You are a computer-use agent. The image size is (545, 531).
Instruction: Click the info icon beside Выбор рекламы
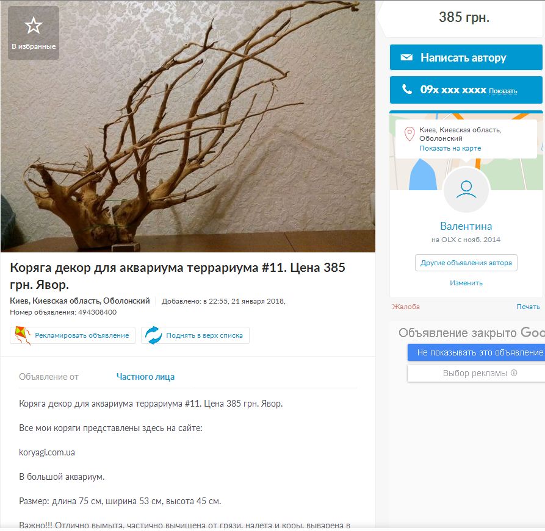pyautogui.click(x=514, y=372)
